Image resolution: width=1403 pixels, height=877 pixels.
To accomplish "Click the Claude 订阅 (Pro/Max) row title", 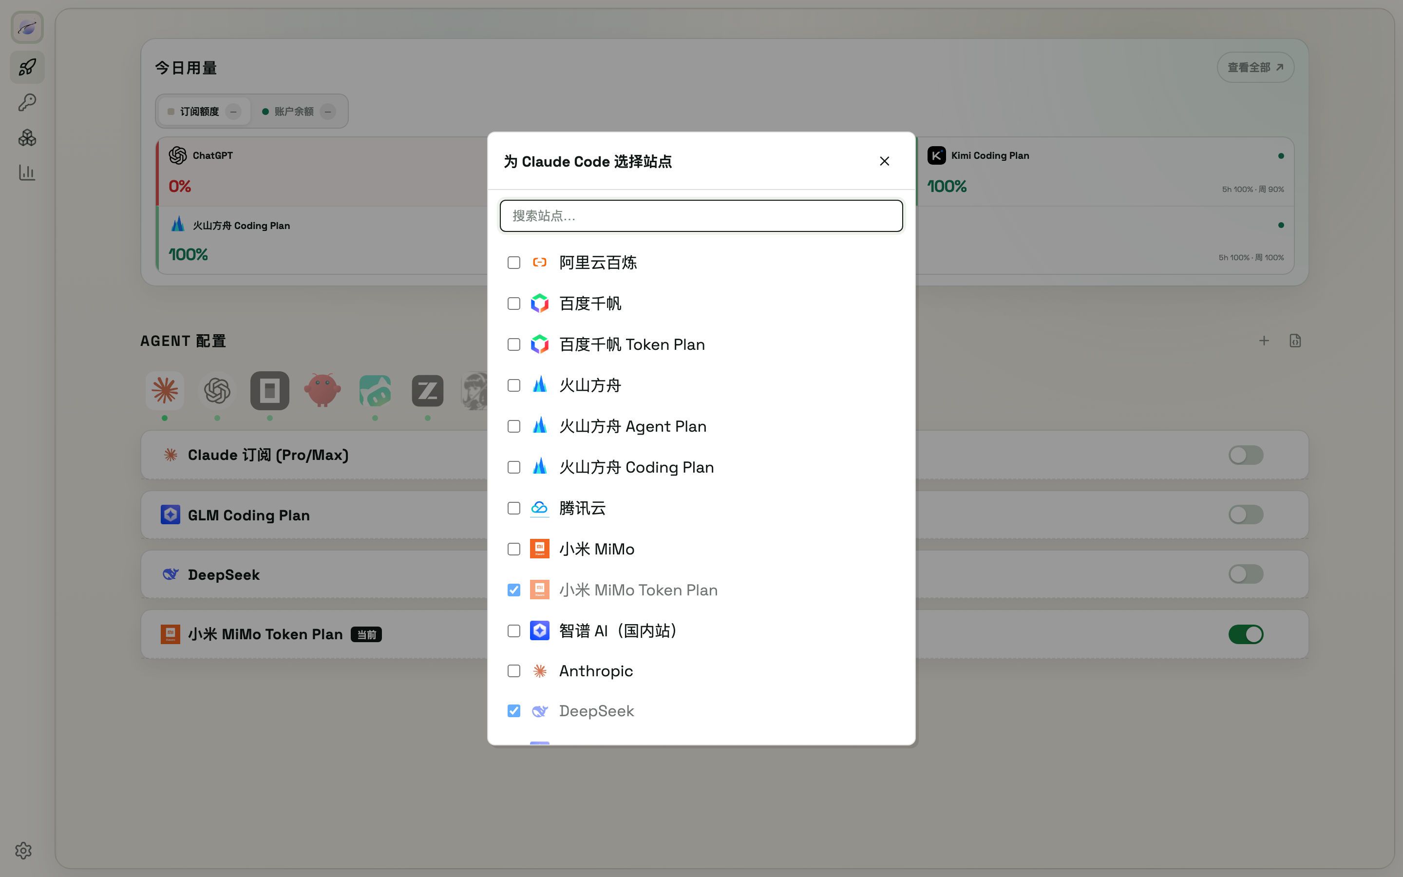I will coord(268,455).
